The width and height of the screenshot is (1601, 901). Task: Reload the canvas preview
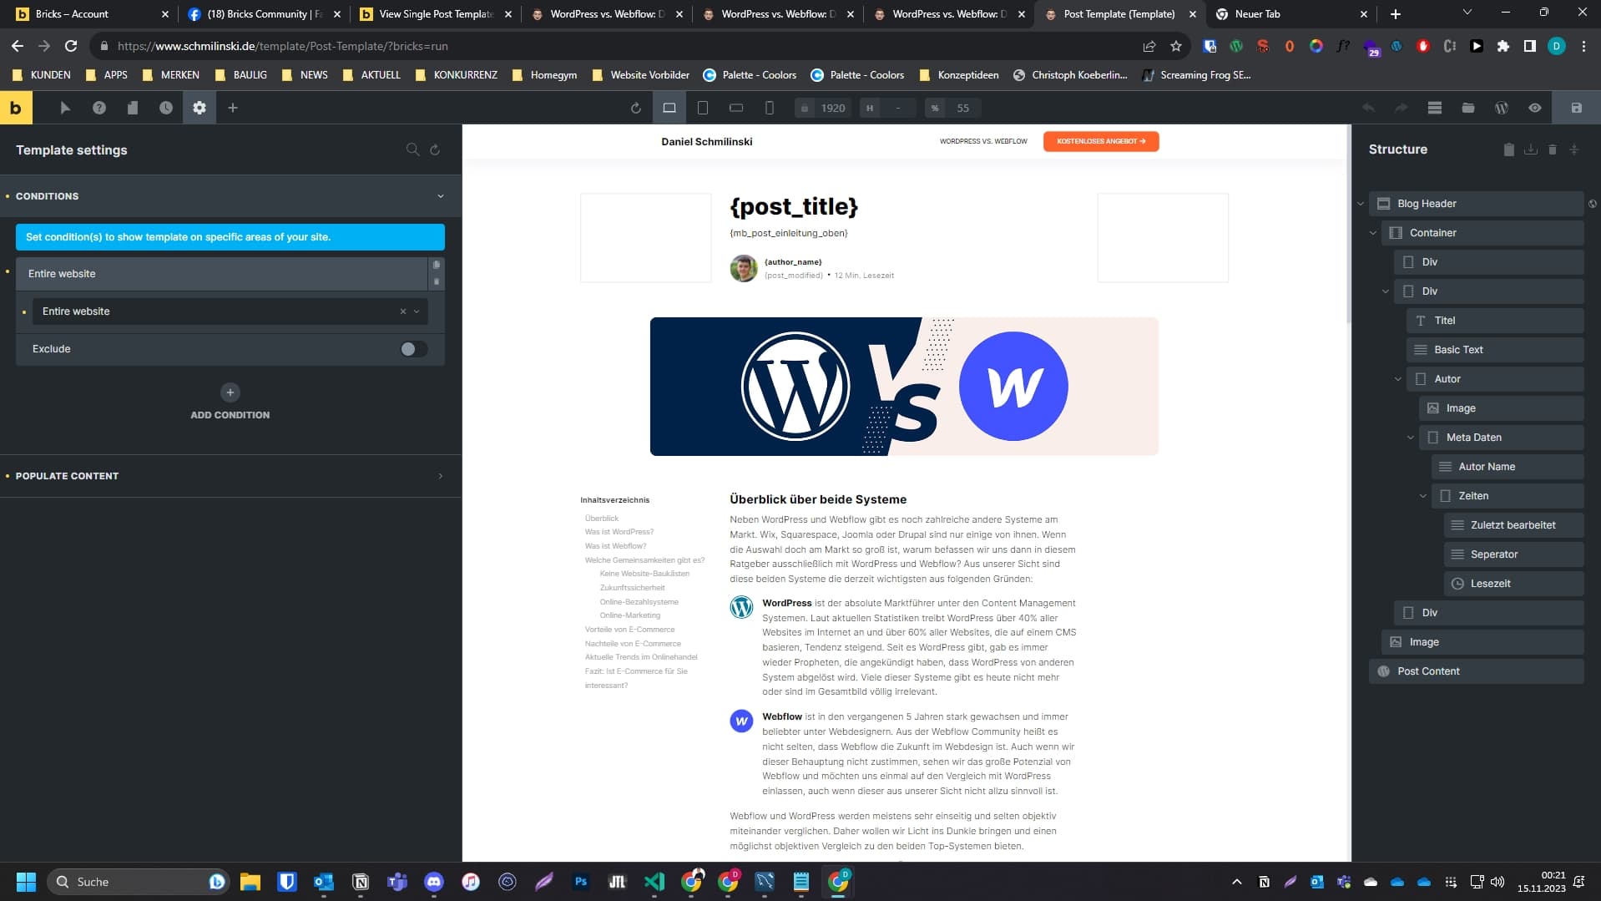click(x=635, y=108)
